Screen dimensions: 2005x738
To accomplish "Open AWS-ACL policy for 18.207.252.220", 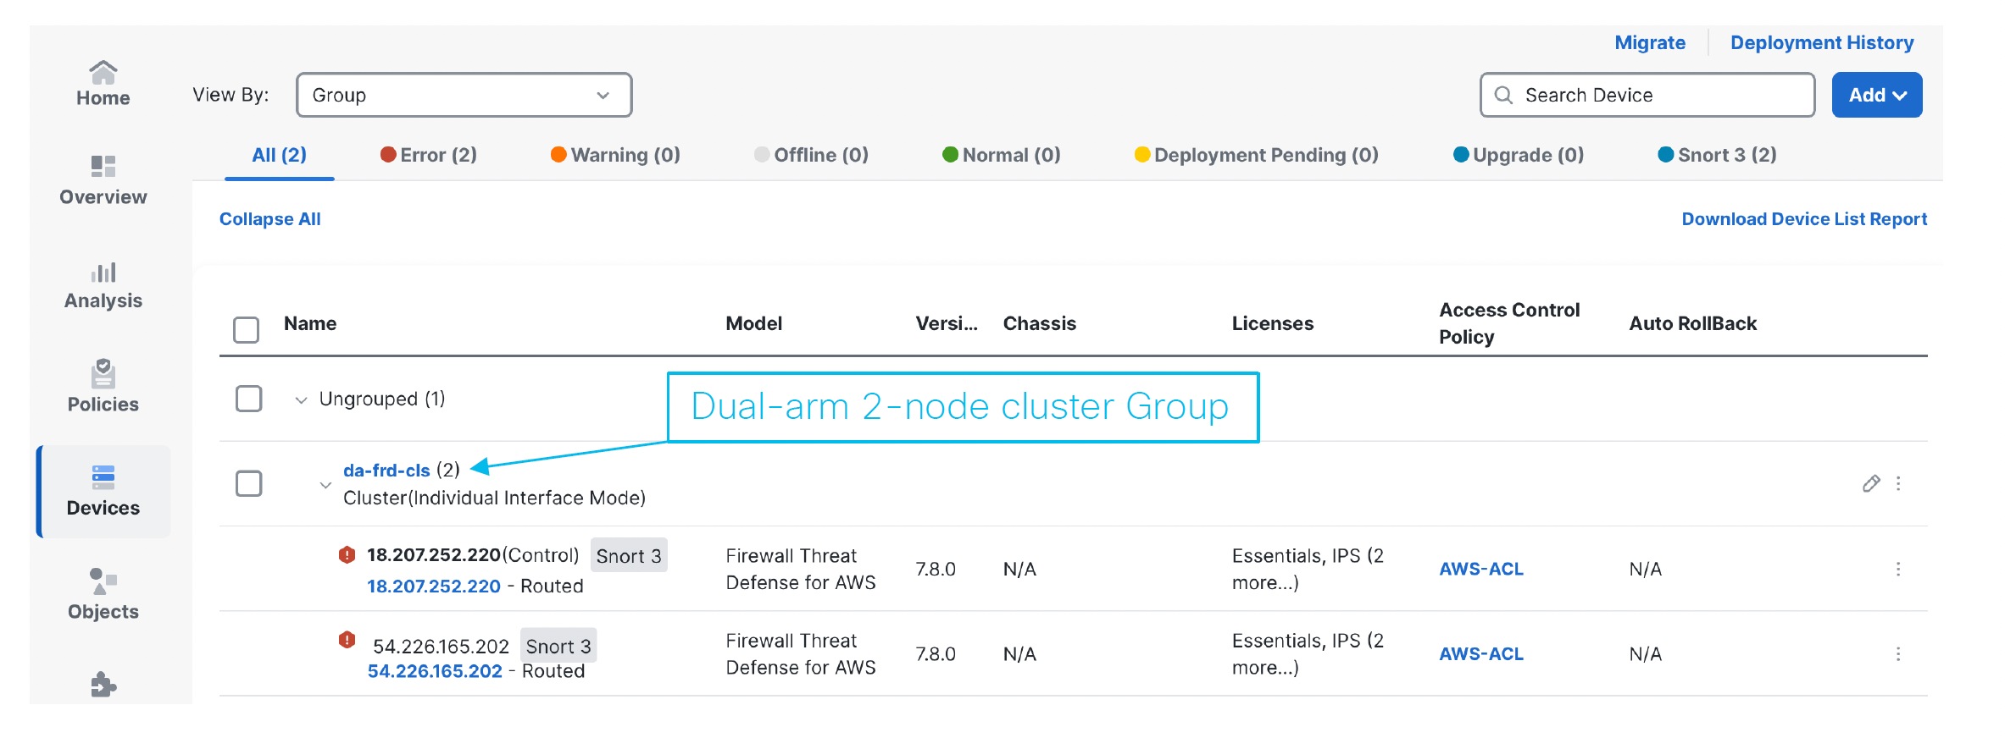I will click(x=1480, y=569).
